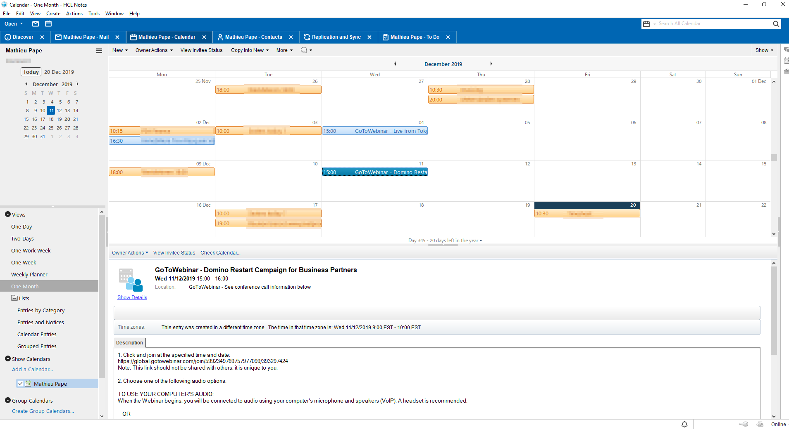Click the meeting icon above Show Details

point(130,280)
